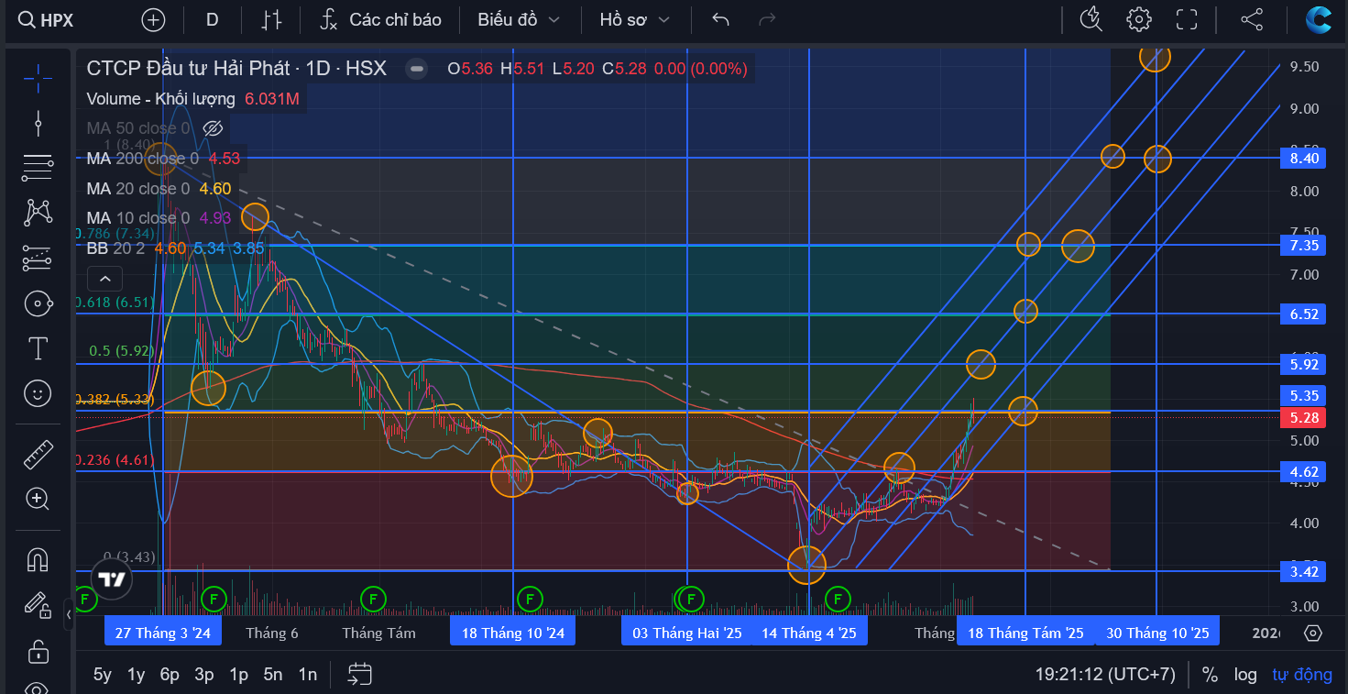Image resolution: width=1348 pixels, height=694 pixels.
Task: Expand the Hồ sơ dropdown
Action: coord(634,19)
